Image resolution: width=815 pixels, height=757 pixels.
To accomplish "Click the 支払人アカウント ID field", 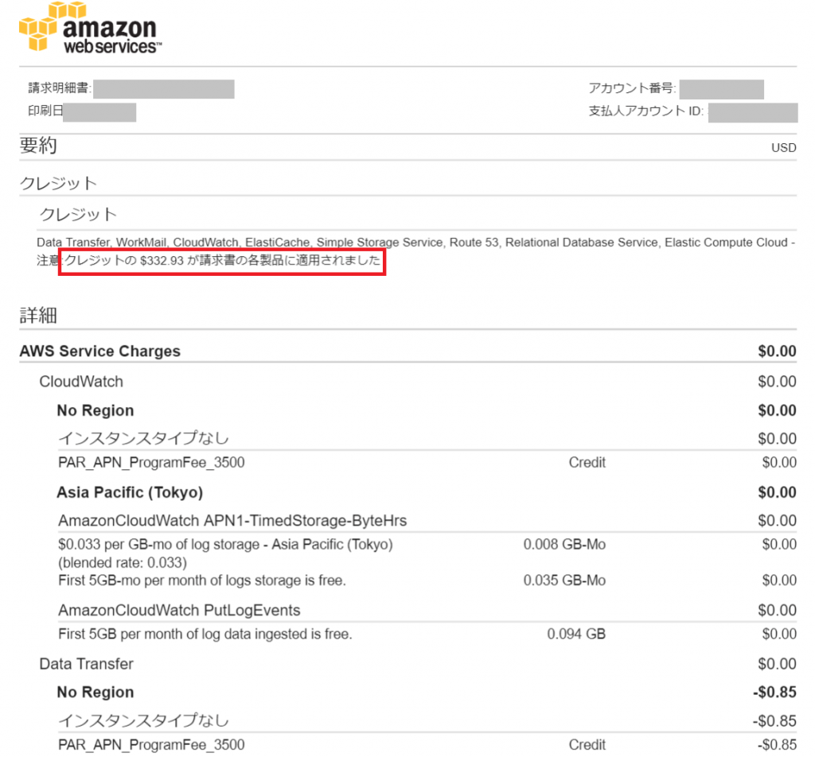I will pos(753,113).
